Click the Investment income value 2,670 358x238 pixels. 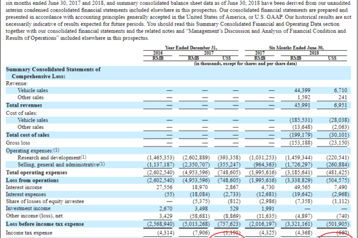(x=166, y=209)
